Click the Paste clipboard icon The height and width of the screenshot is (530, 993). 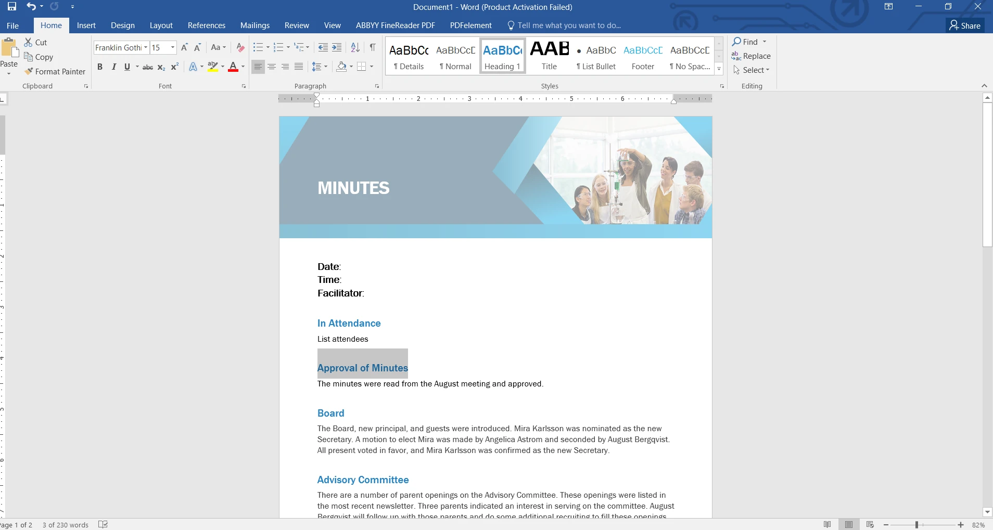click(9, 48)
